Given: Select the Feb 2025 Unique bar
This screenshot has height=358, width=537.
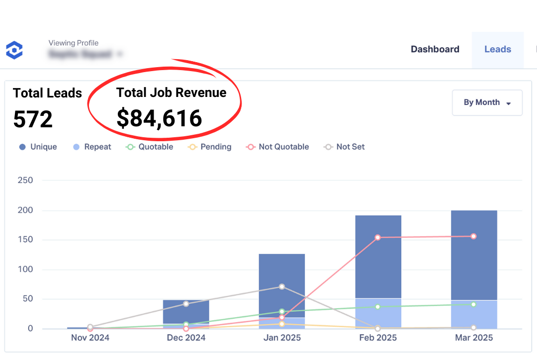Looking at the screenshot, I should tap(378, 257).
